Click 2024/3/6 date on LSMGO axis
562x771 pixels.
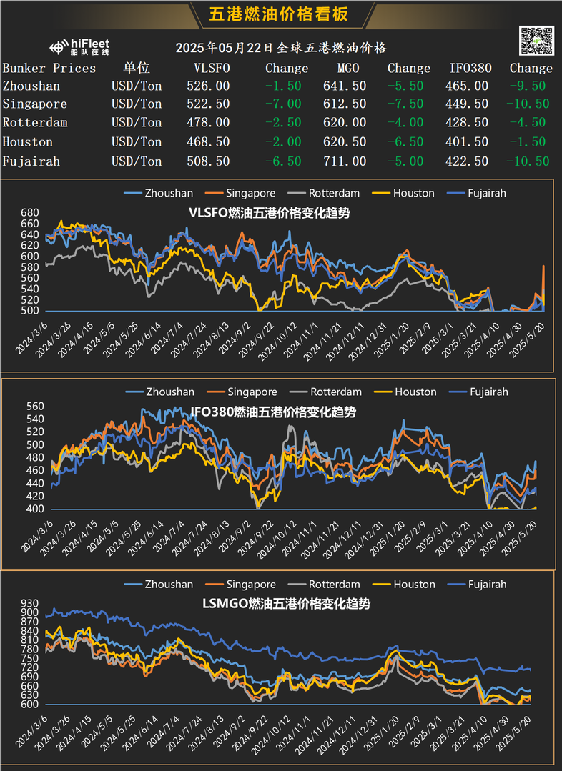point(31,732)
